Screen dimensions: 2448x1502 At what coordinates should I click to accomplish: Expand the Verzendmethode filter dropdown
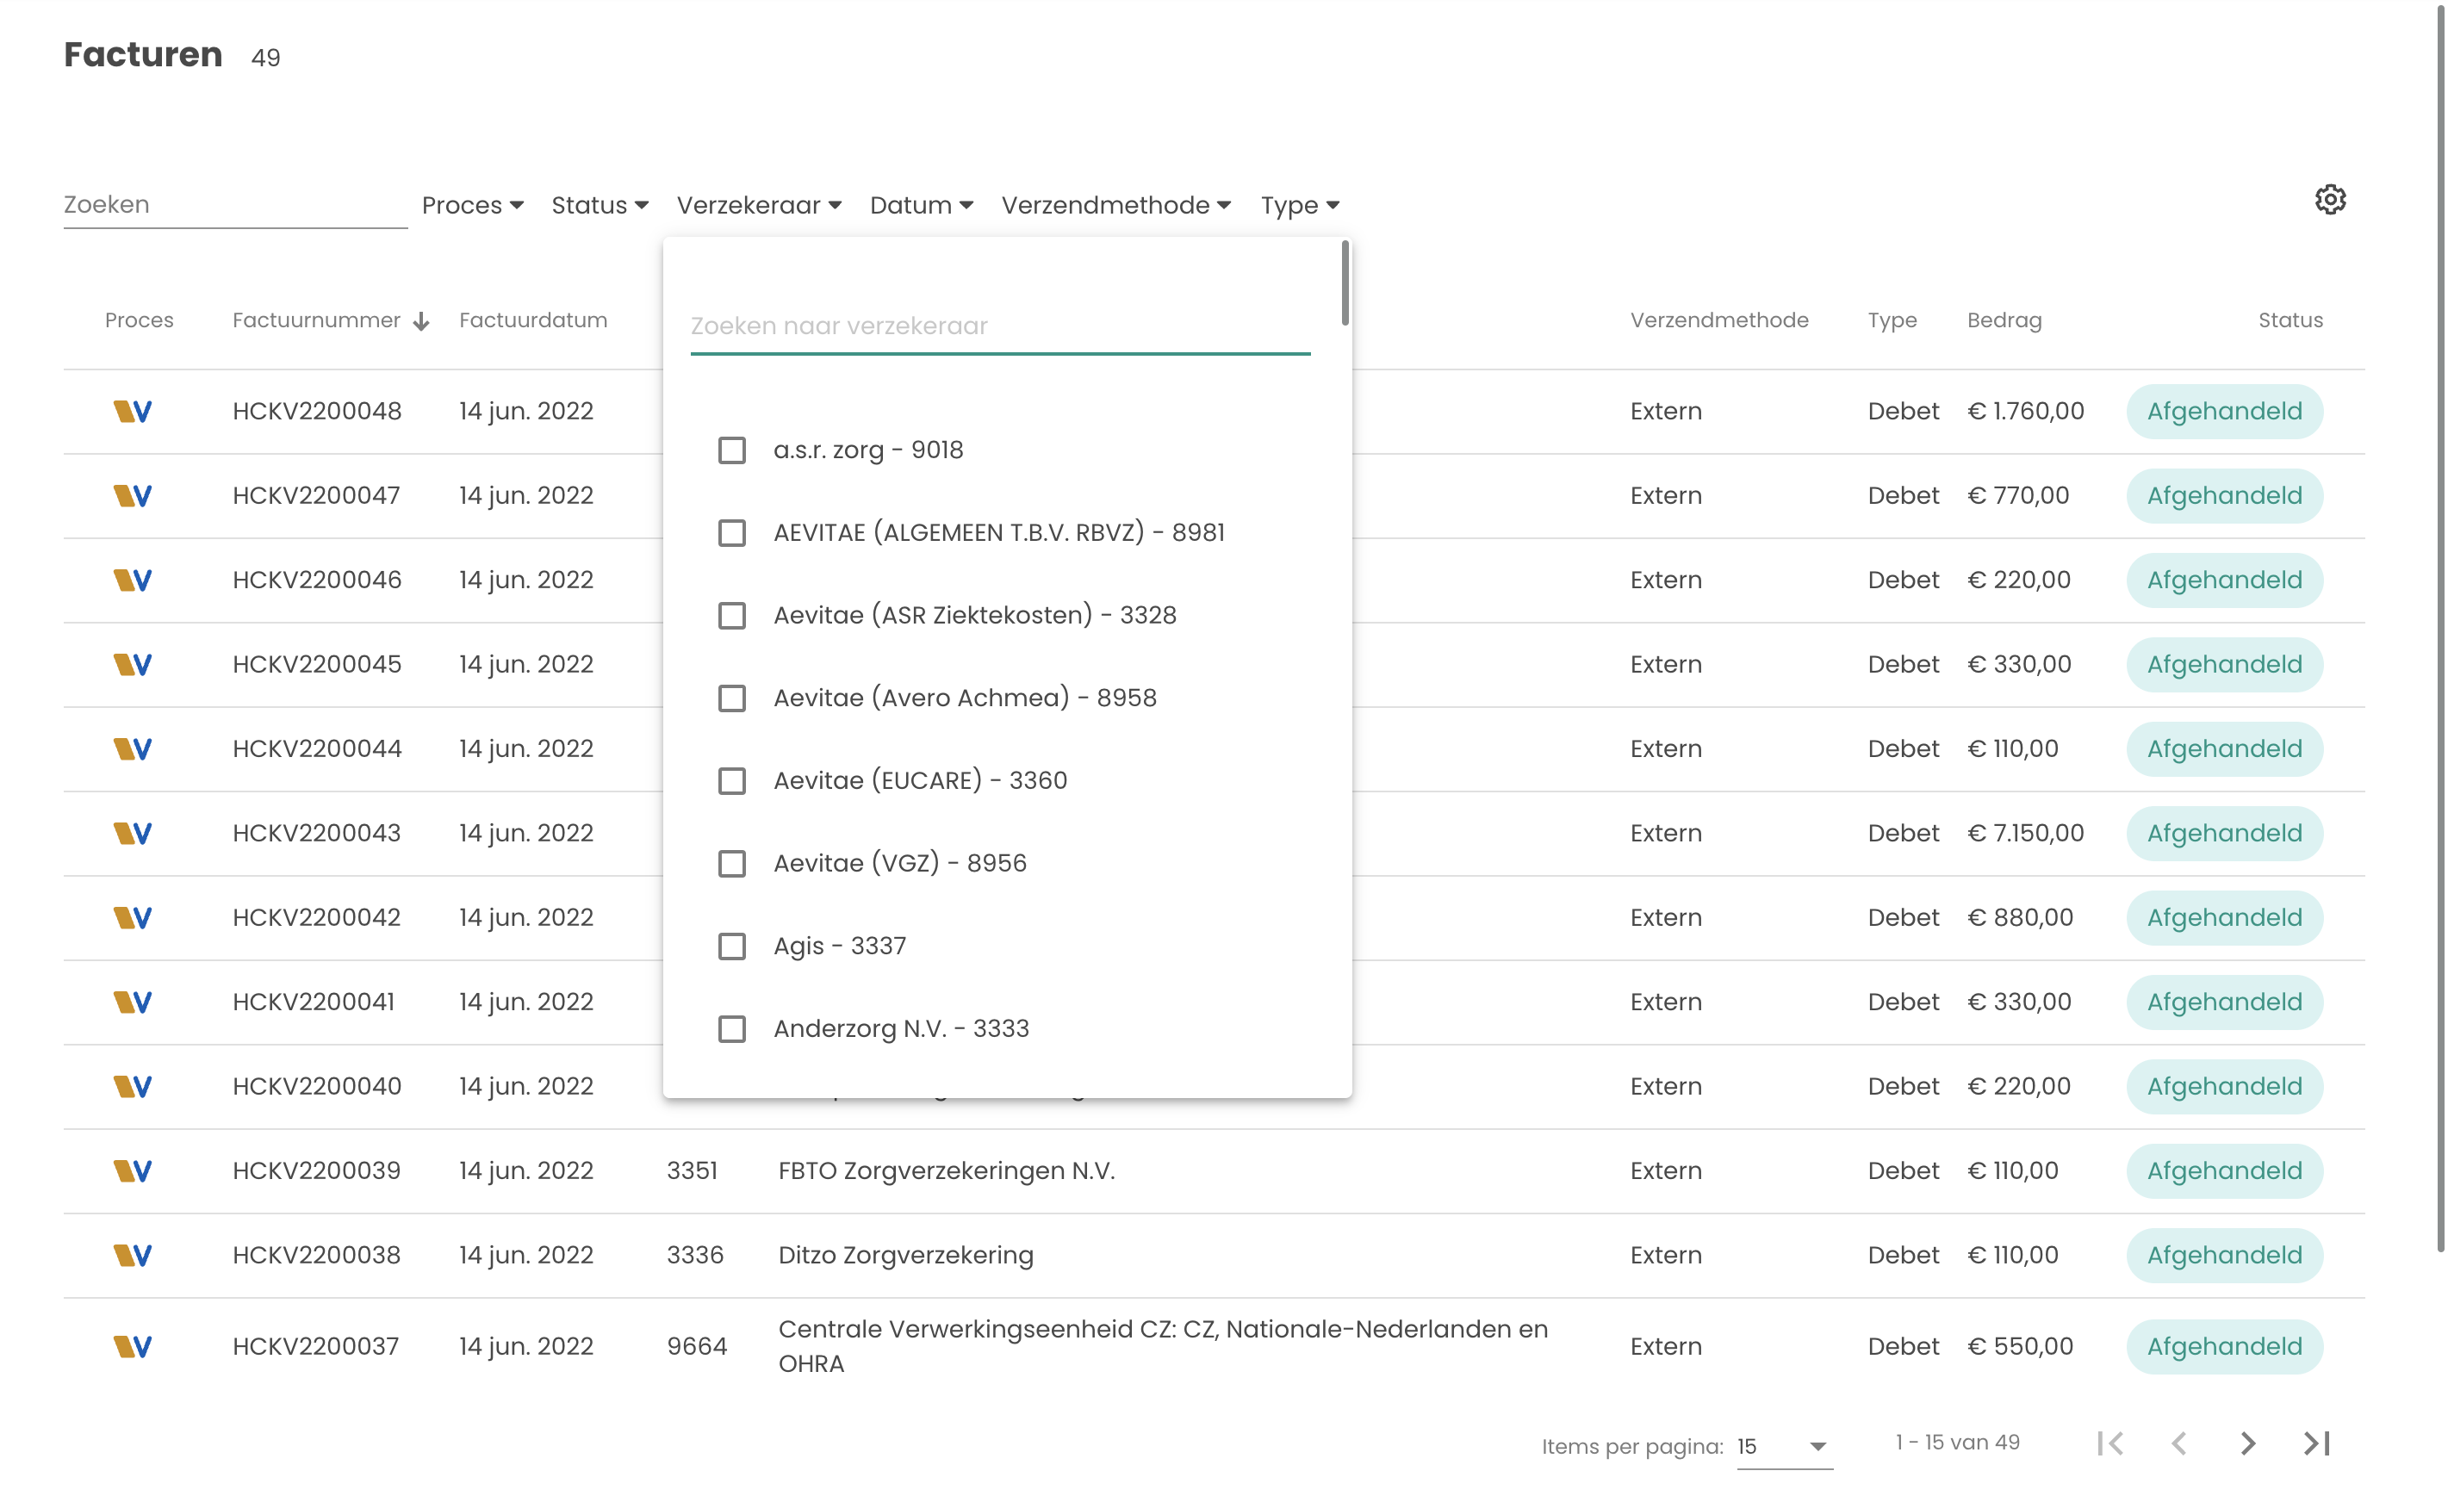tap(1115, 205)
